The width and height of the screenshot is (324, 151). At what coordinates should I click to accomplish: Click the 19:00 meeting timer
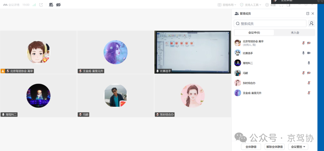coord(26,5)
